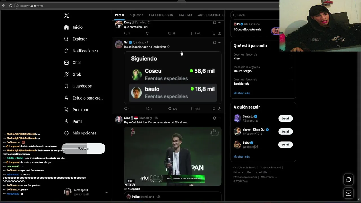Reload the page with the refresh icon
The width and height of the screenshot is (361, 203).
[10, 6]
